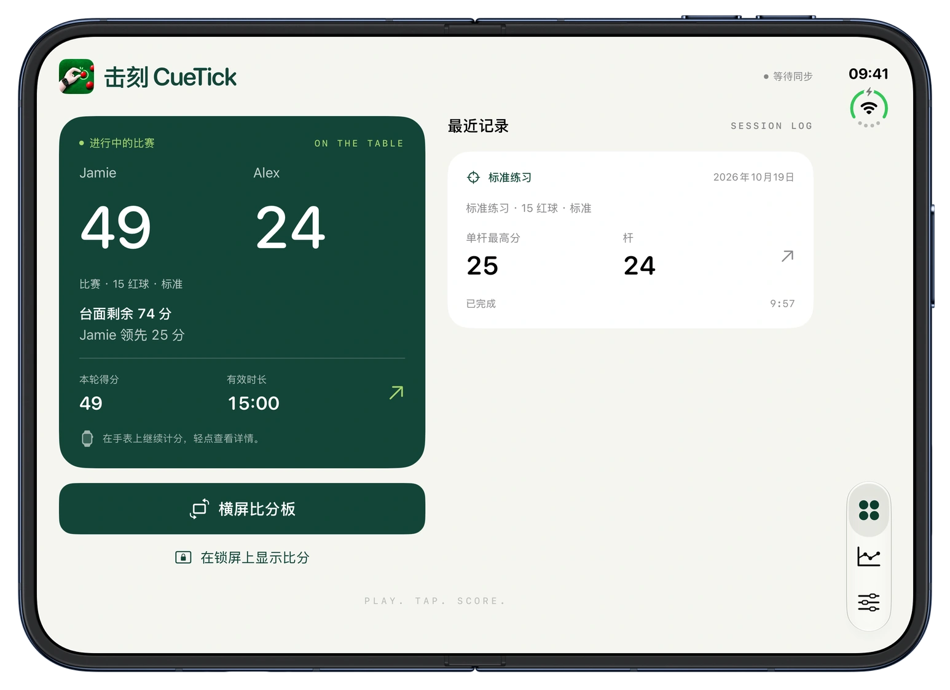Click the 标准练习 · 15 红球 · 标准 subtitle
This screenshot has height=690, width=950.
pyautogui.click(x=528, y=208)
